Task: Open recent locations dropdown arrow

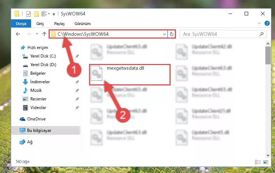Action: tap(37, 34)
